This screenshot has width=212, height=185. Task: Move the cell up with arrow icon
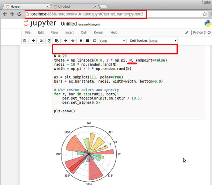[x=66, y=41]
